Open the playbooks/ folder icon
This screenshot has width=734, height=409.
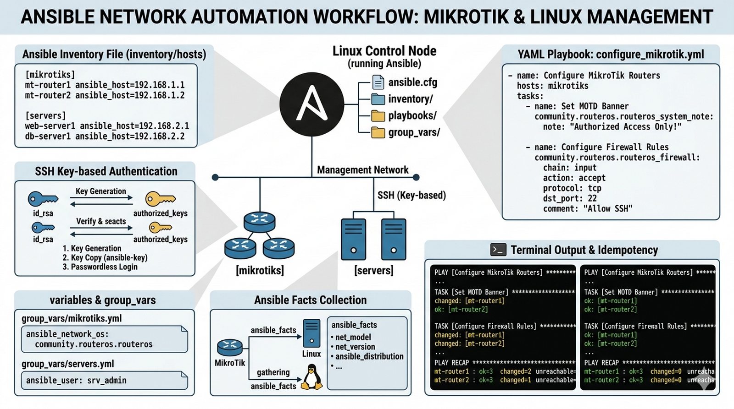378,116
